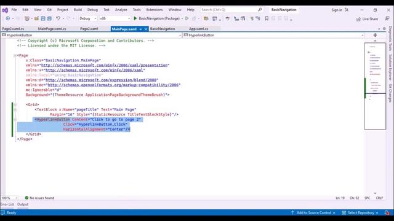Open the startup target dropdown arrow
The height and width of the screenshot is (221, 394).
[182, 18]
